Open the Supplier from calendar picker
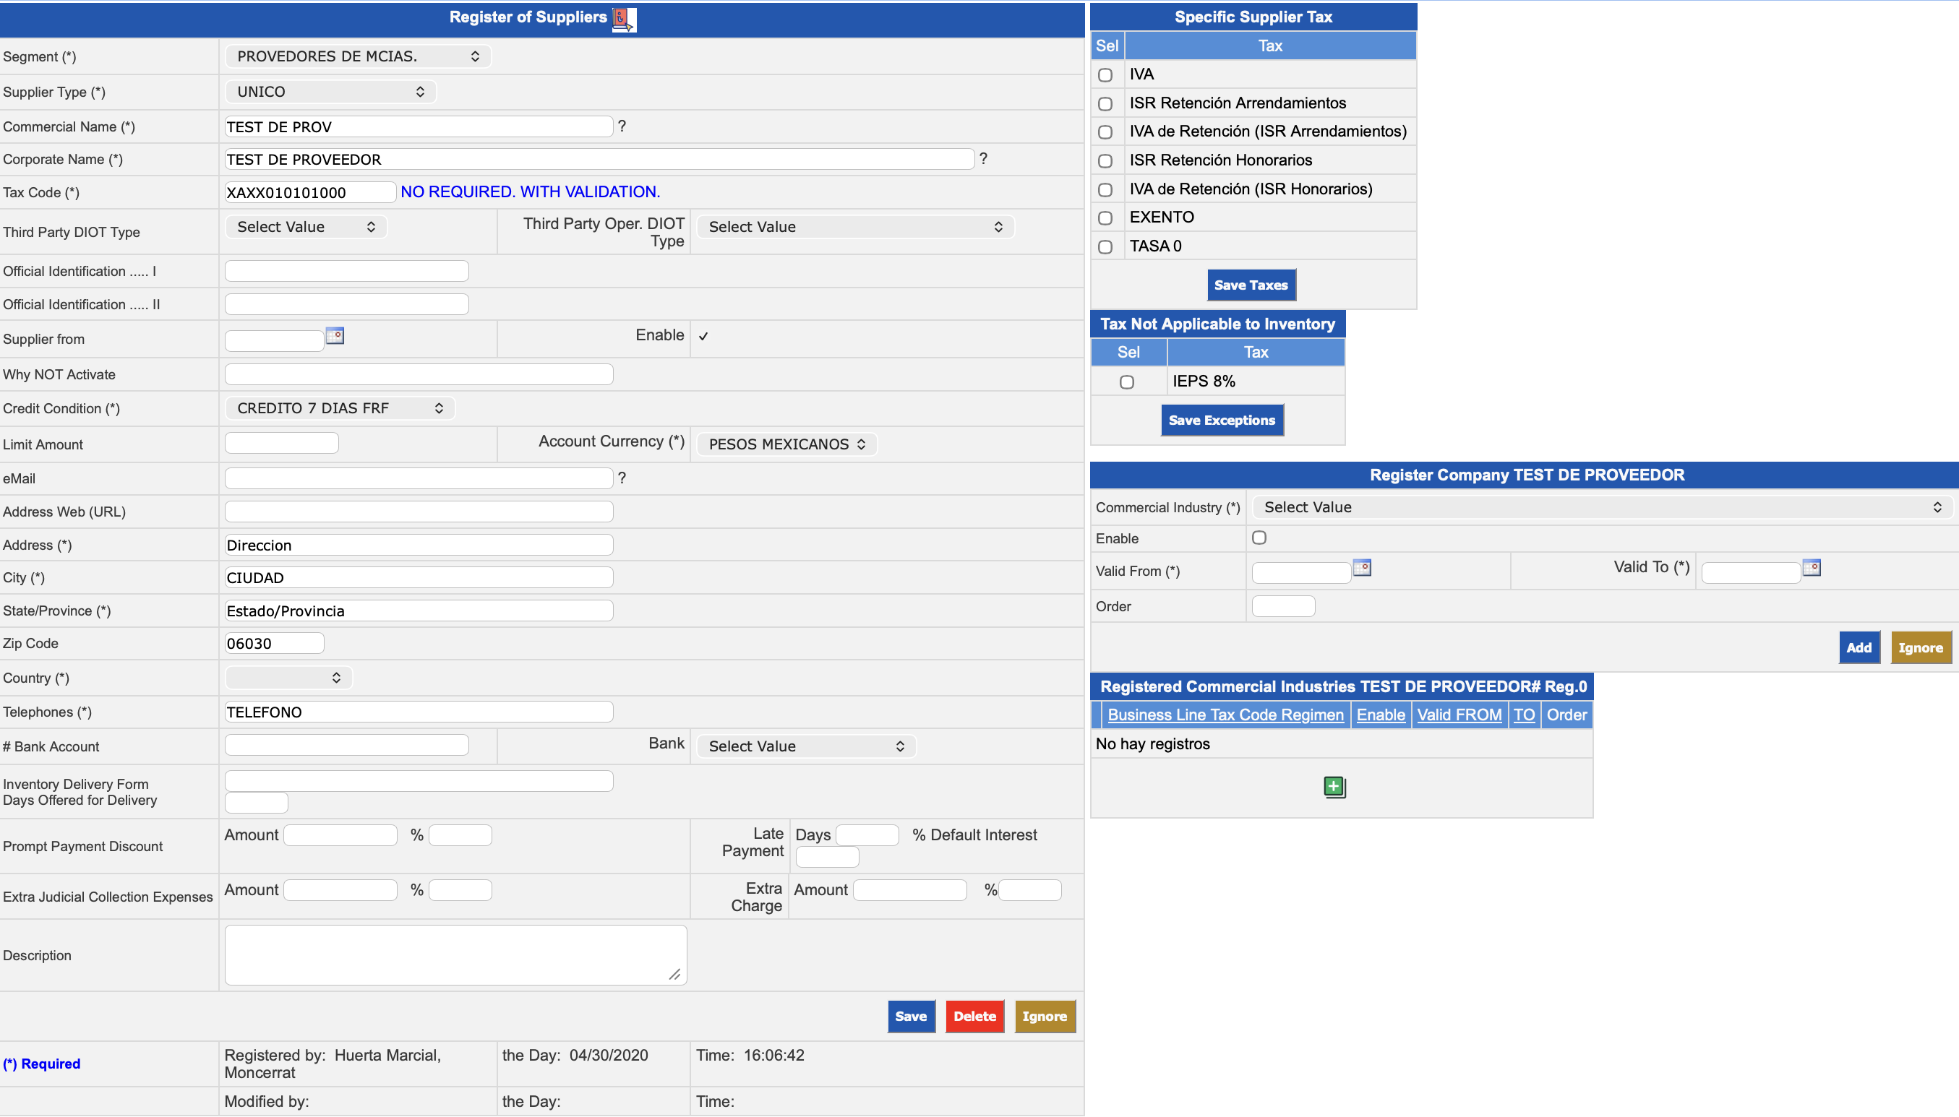Screen dimensions: 1959x1117 click(x=335, y=336)
